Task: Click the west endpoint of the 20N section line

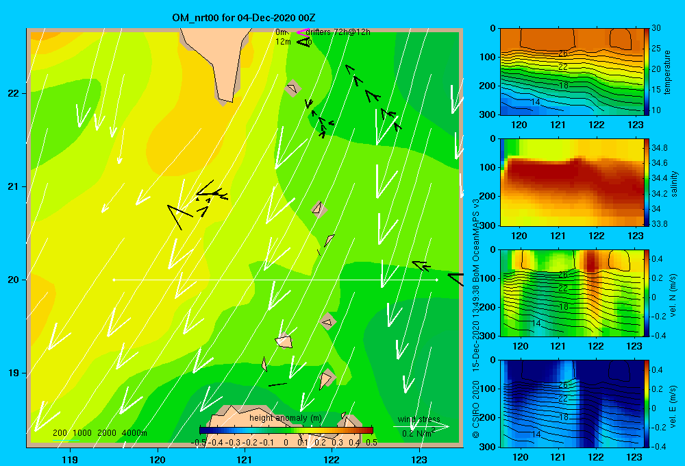Action: [114, 280]
